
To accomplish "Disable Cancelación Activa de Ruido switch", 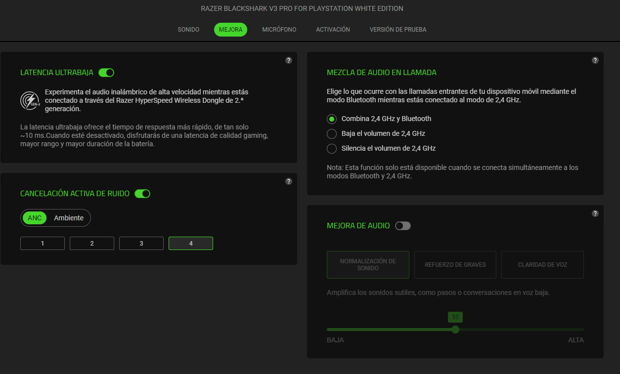I will coord(142,194).
